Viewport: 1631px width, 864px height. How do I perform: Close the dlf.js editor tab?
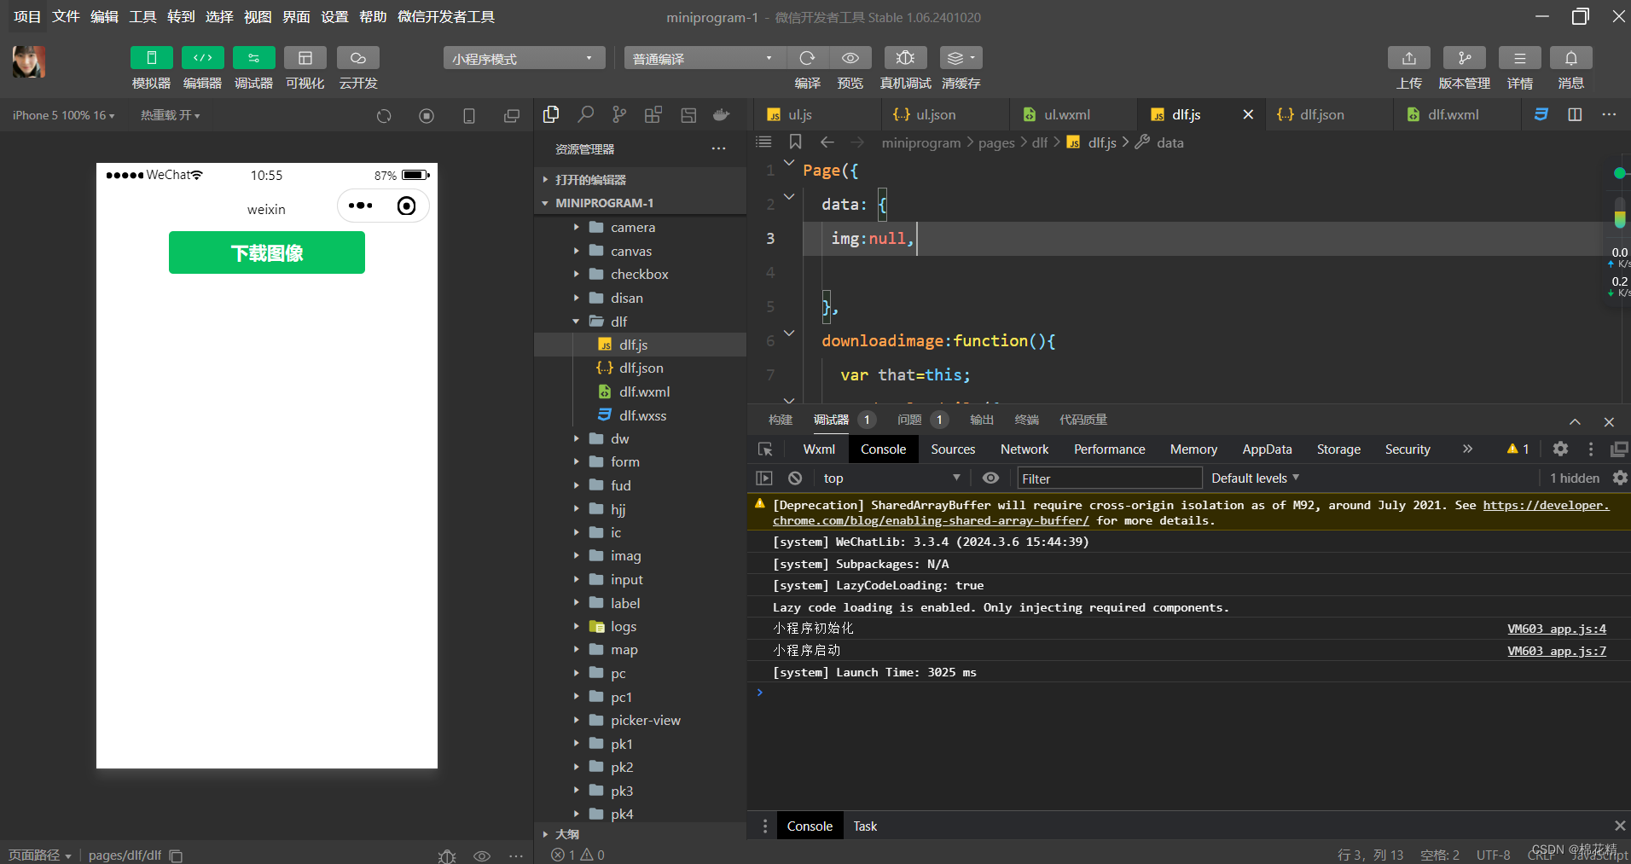(1248, 114)
